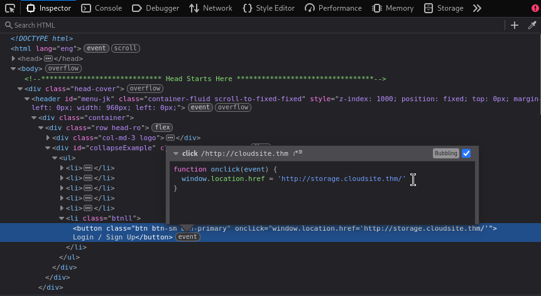Click flex badge on row head-ro
The image size is (541, 296).
162,128
